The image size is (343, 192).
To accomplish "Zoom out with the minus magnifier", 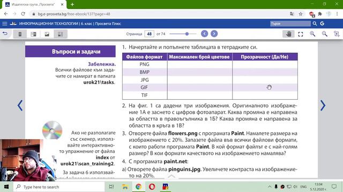I will click(324, 34).
